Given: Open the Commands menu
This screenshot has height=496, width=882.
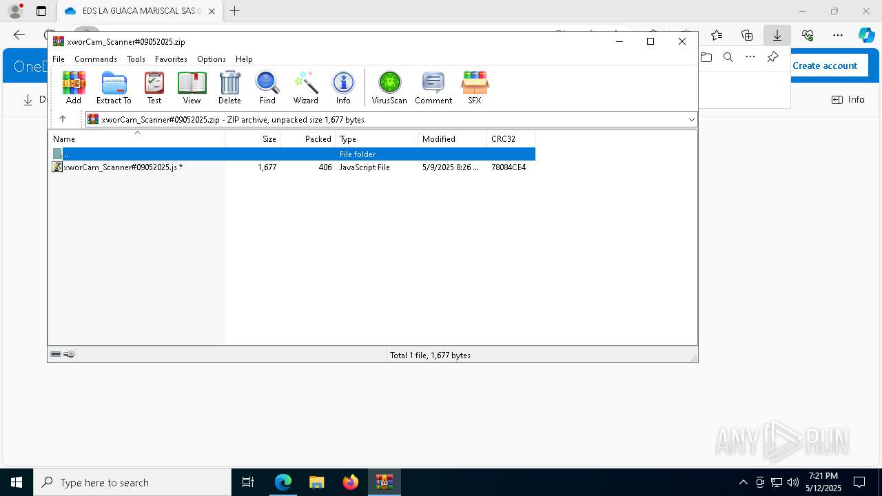Looking at the screenshot, I should [x=96, y=59].
